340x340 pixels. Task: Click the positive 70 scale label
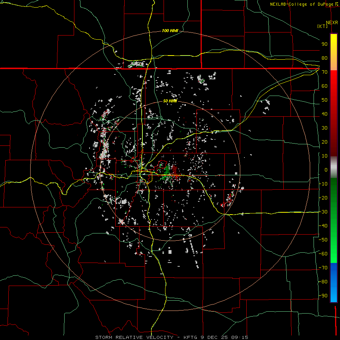(x=325, y=72)
